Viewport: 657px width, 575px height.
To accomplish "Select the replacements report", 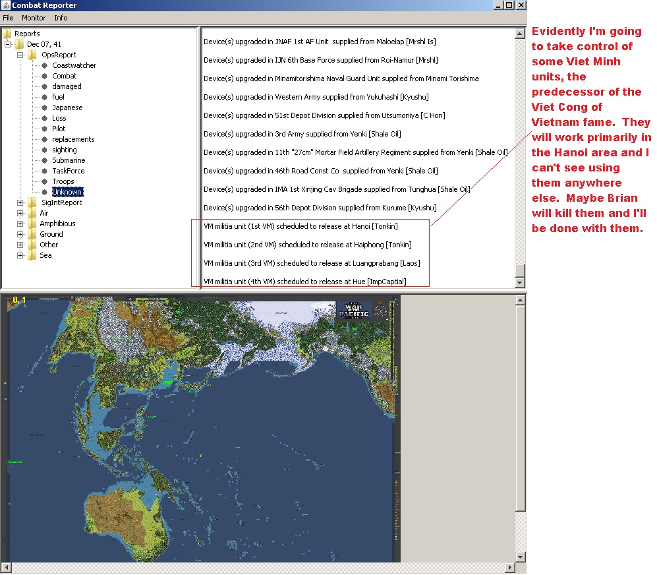I will pyautogui.click(x=73, y=139).
